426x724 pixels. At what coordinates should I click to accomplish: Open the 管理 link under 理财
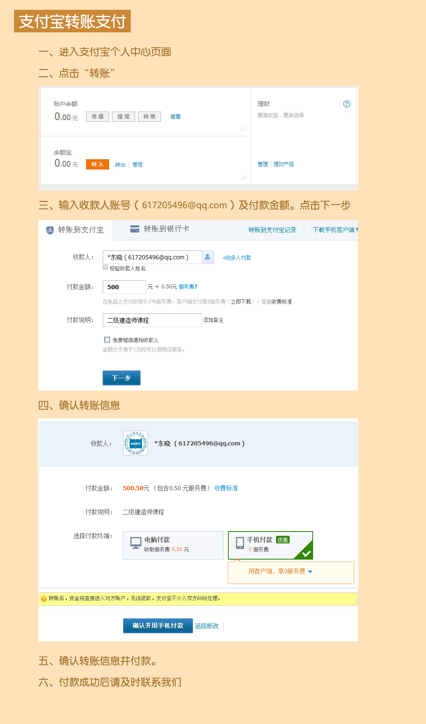263,164
